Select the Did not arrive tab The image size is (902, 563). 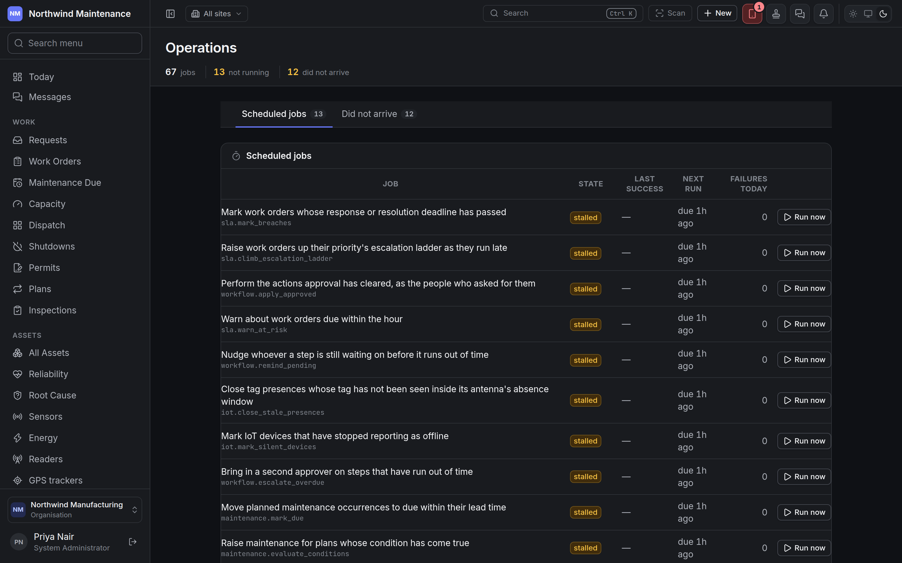[379, 114]
